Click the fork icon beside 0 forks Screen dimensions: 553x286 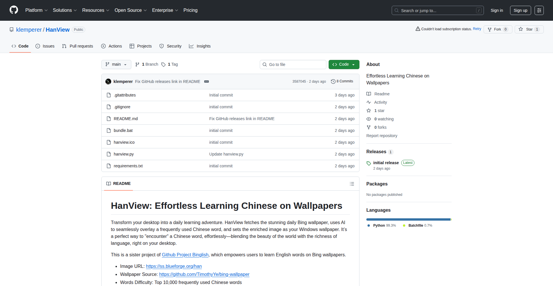click(369, 127)
